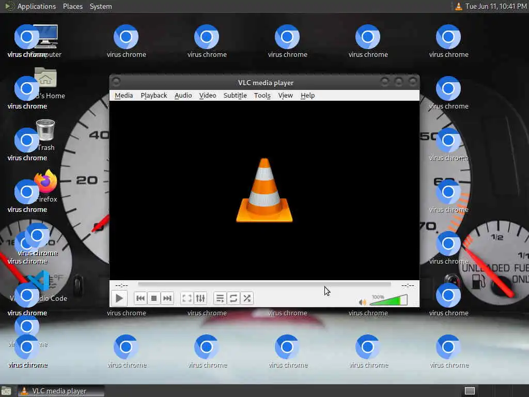529x397 pixels.
Task: Open the Audio menu
Action: click(183, 96)
